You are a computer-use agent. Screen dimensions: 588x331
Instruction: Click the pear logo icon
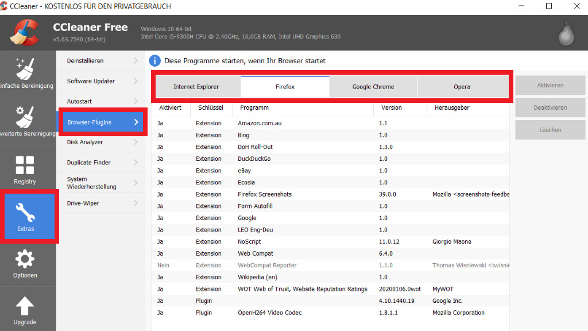(x=566, y=33)
